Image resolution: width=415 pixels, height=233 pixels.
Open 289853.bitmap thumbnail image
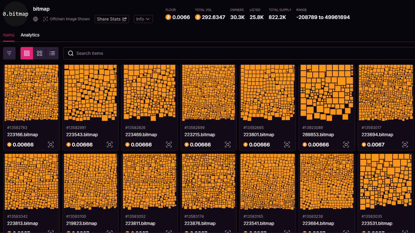pyautogui.click(x=327, y=93)
